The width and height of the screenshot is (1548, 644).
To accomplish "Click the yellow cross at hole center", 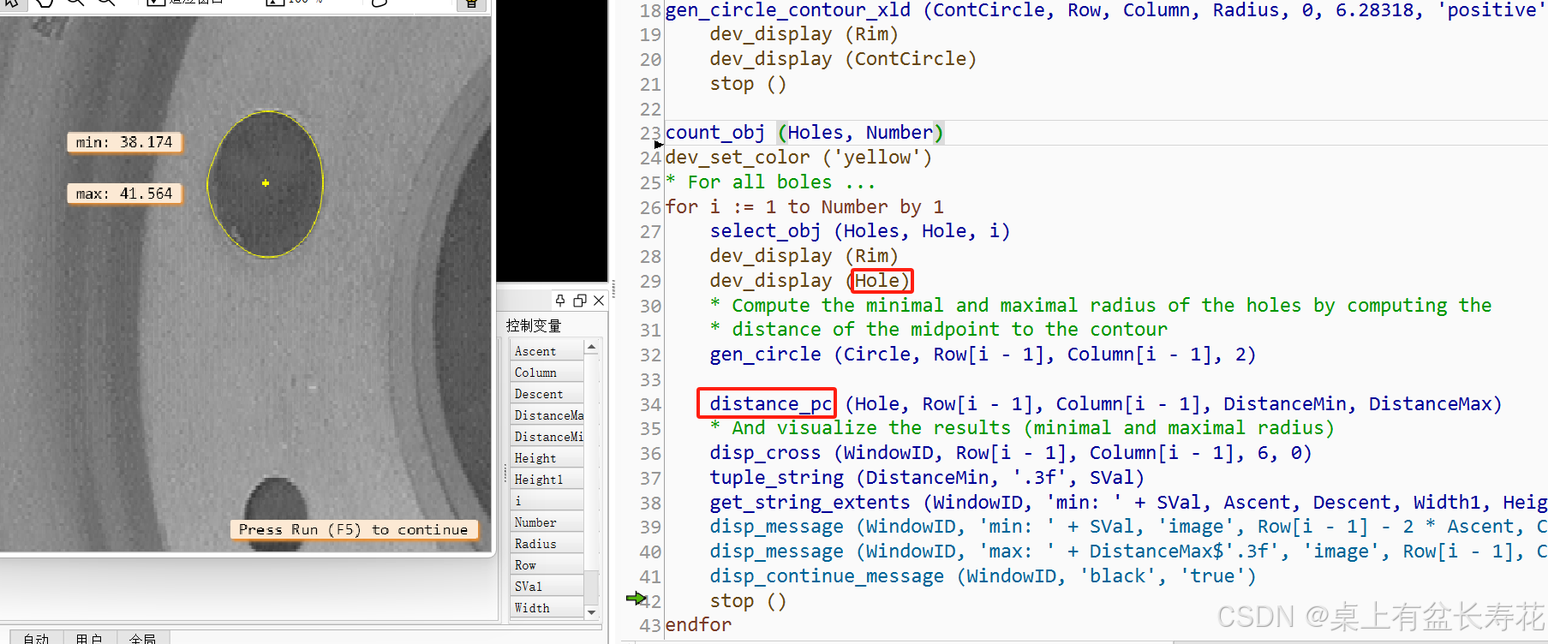I will pos(266,183).
